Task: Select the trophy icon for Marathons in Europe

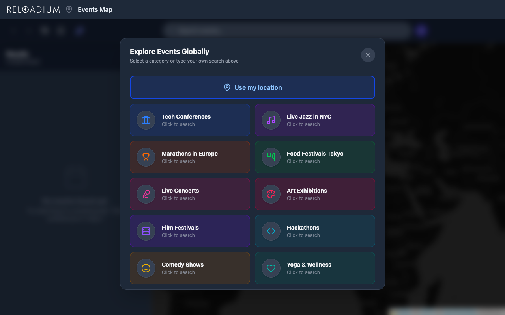Action: coord(146,157)
